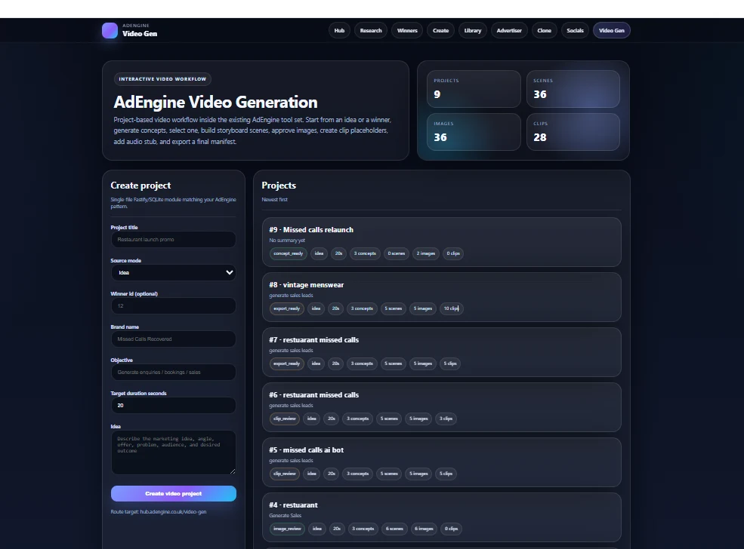Open the Advertiser page
The height and width of the screenshot is (549, 744).
(509, 30)
